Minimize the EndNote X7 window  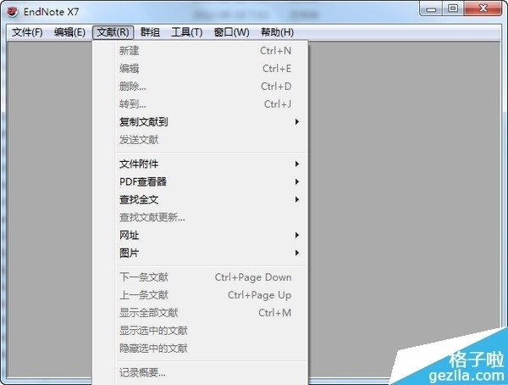pyautogui.click(x=431, y=8)
